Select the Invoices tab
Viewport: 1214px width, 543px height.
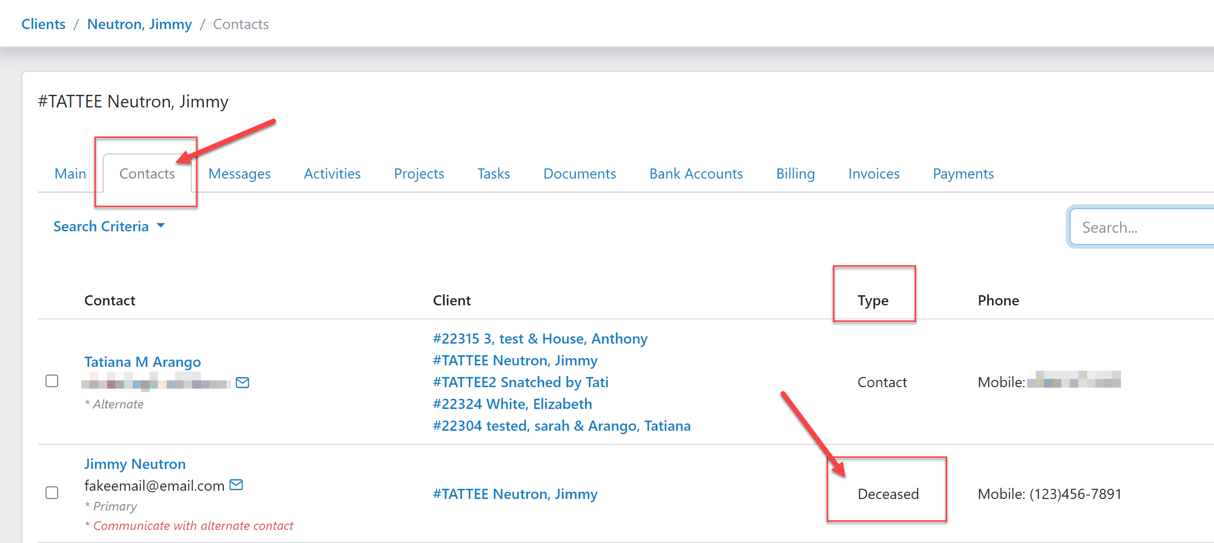[874, 174]
